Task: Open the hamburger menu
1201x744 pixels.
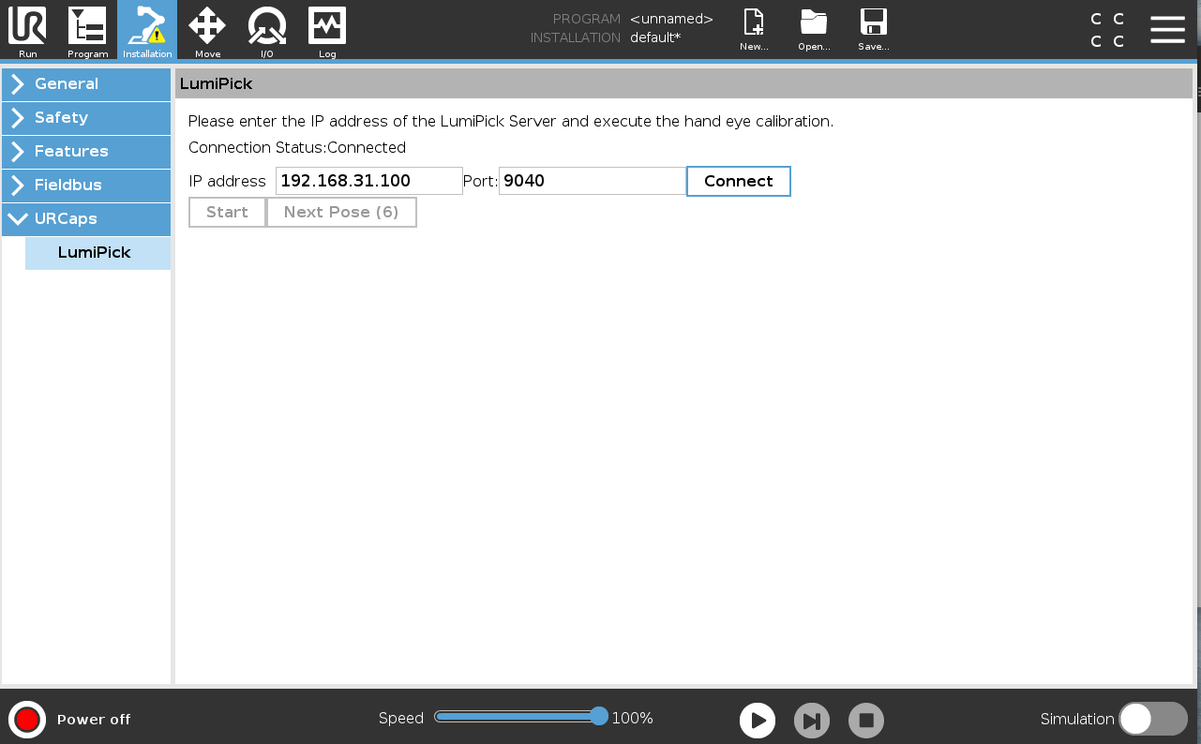Action: click(x=1167, y=29)
